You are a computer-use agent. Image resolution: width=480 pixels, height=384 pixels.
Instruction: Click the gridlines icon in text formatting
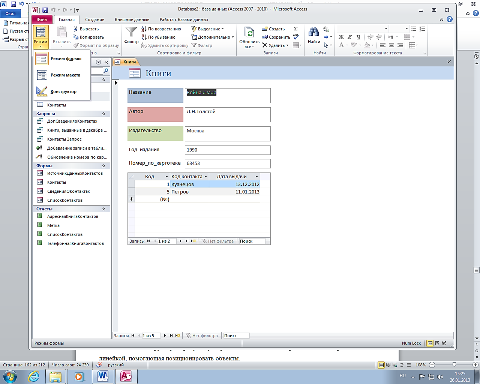412,45
